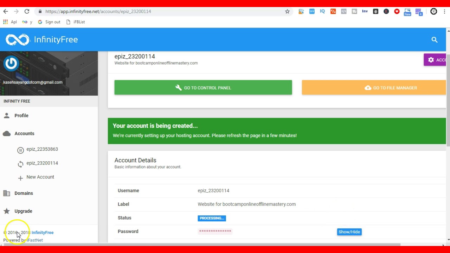The image size is (450, 253).
Task: Click the INFINITY FREE sidebar heading
Action: click(17, 101)
